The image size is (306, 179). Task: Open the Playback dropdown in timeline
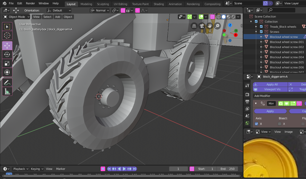(x=21, y=169)
